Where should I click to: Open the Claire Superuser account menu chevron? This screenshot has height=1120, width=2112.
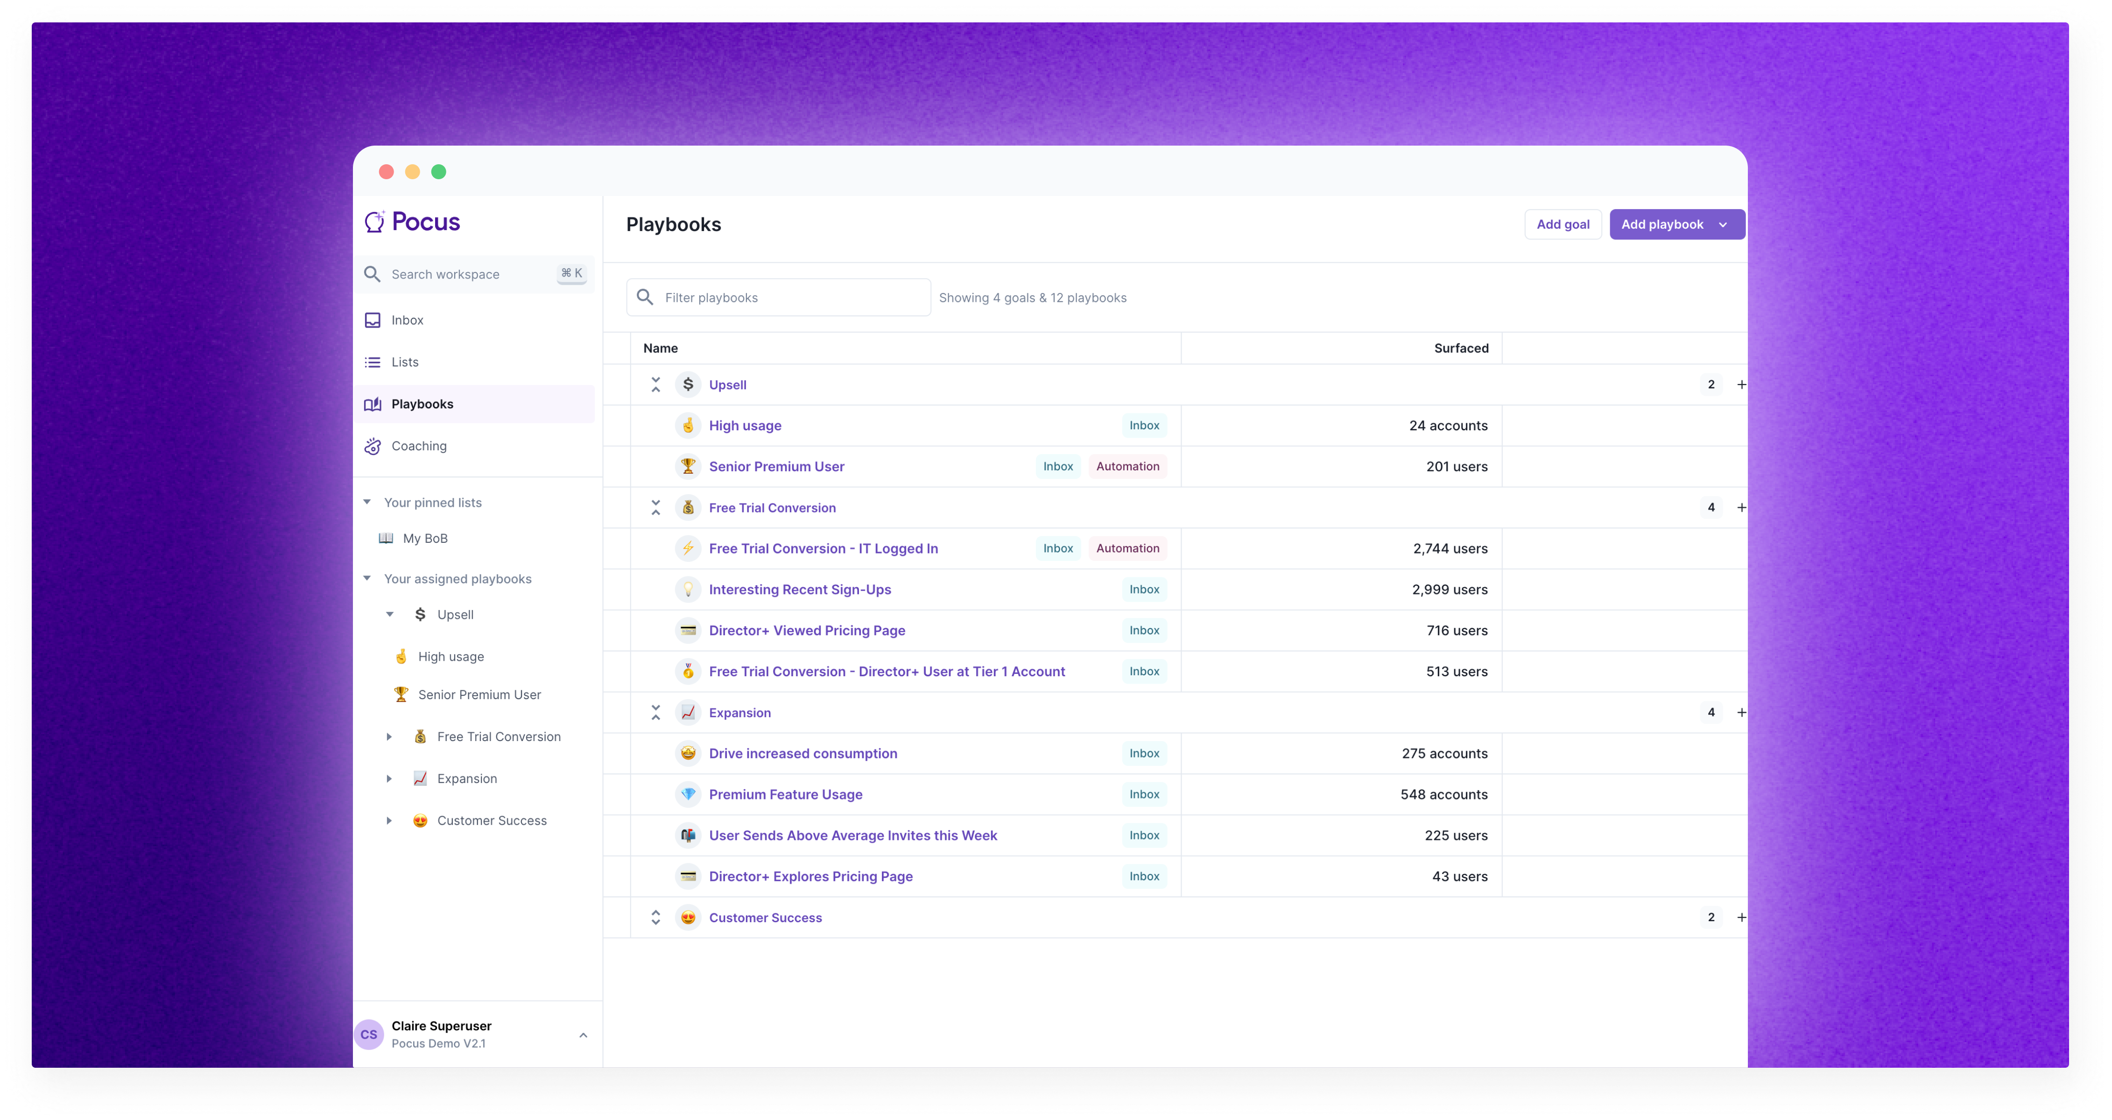click(583, 1035)
